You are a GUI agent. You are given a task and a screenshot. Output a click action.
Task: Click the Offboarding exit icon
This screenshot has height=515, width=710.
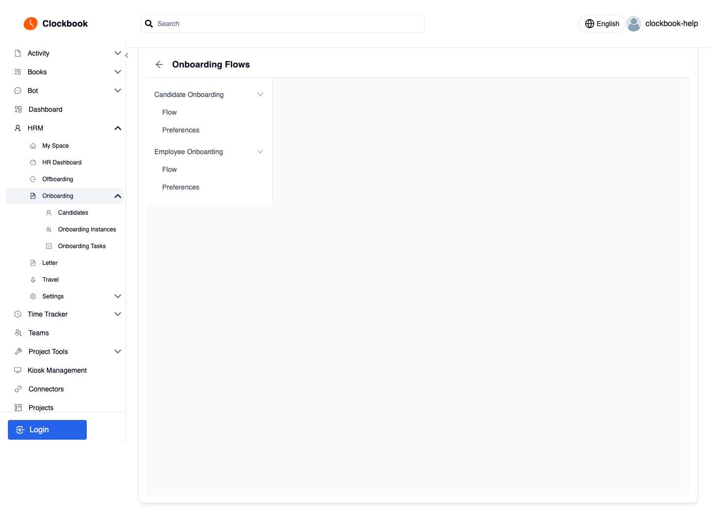point(33,179)
